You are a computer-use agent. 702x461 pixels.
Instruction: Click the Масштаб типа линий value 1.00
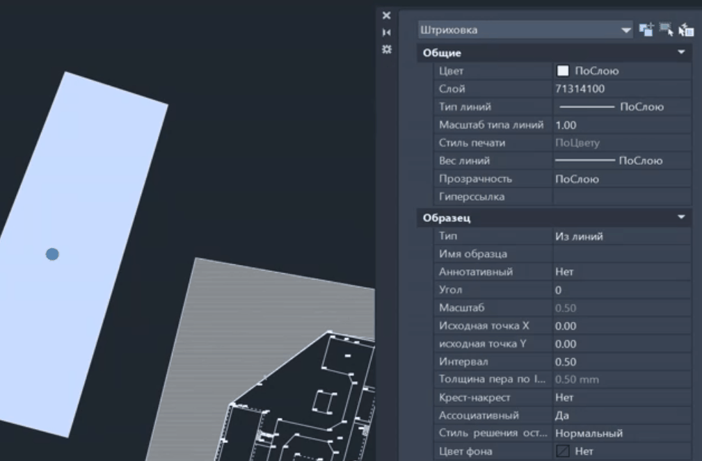coord(566,125)
